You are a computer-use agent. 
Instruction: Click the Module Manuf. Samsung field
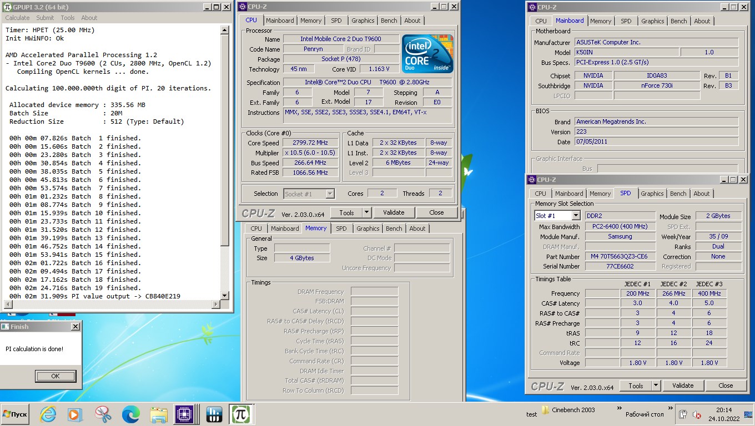point(620,237)
